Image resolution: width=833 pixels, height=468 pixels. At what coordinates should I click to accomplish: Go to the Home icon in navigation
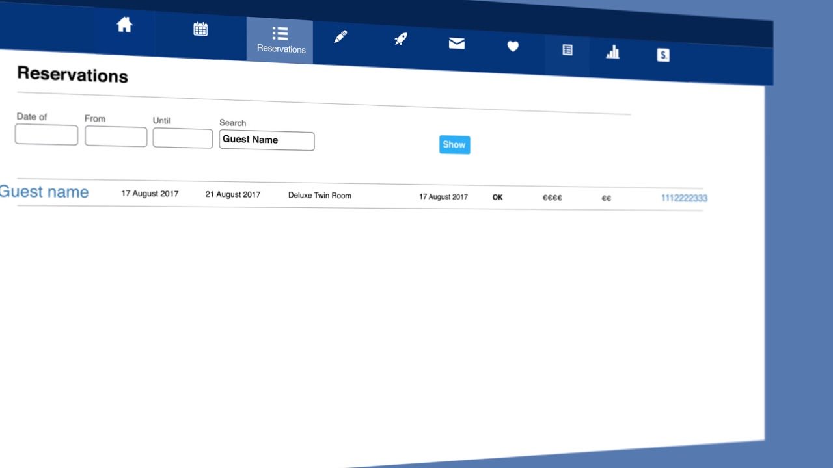tap(124, 25)
